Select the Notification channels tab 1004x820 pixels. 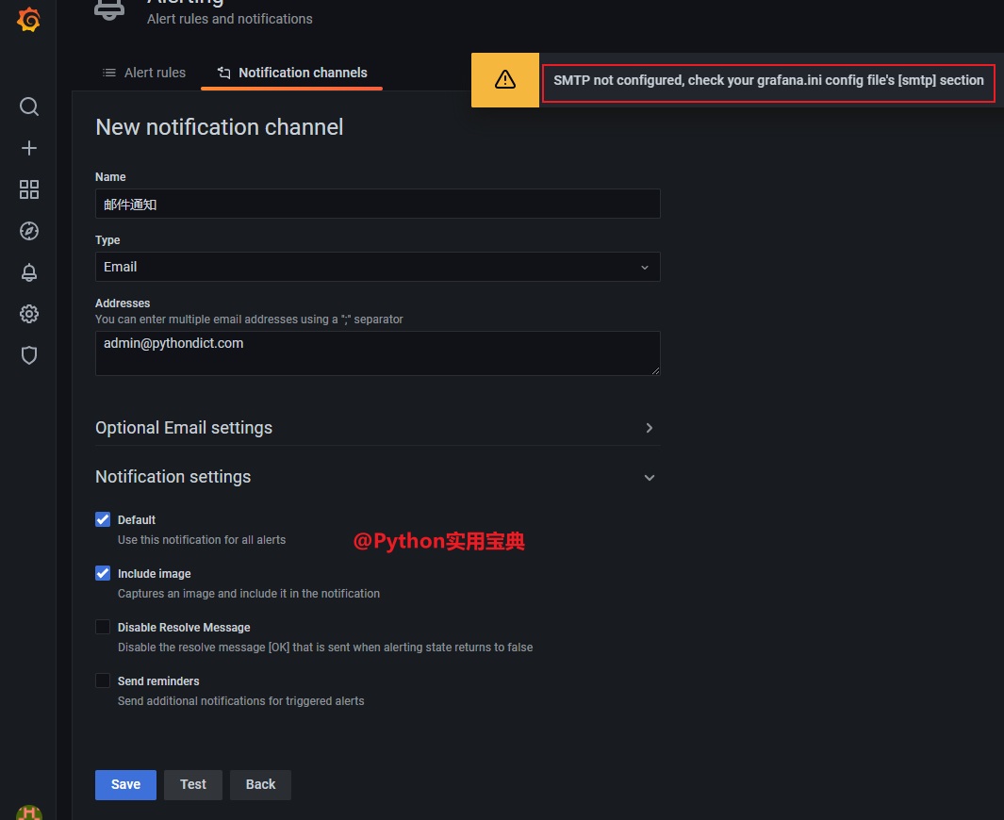click(x=292, y=73)
